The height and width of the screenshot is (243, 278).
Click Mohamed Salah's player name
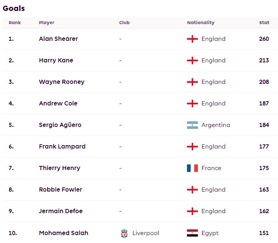click(63, 233)
